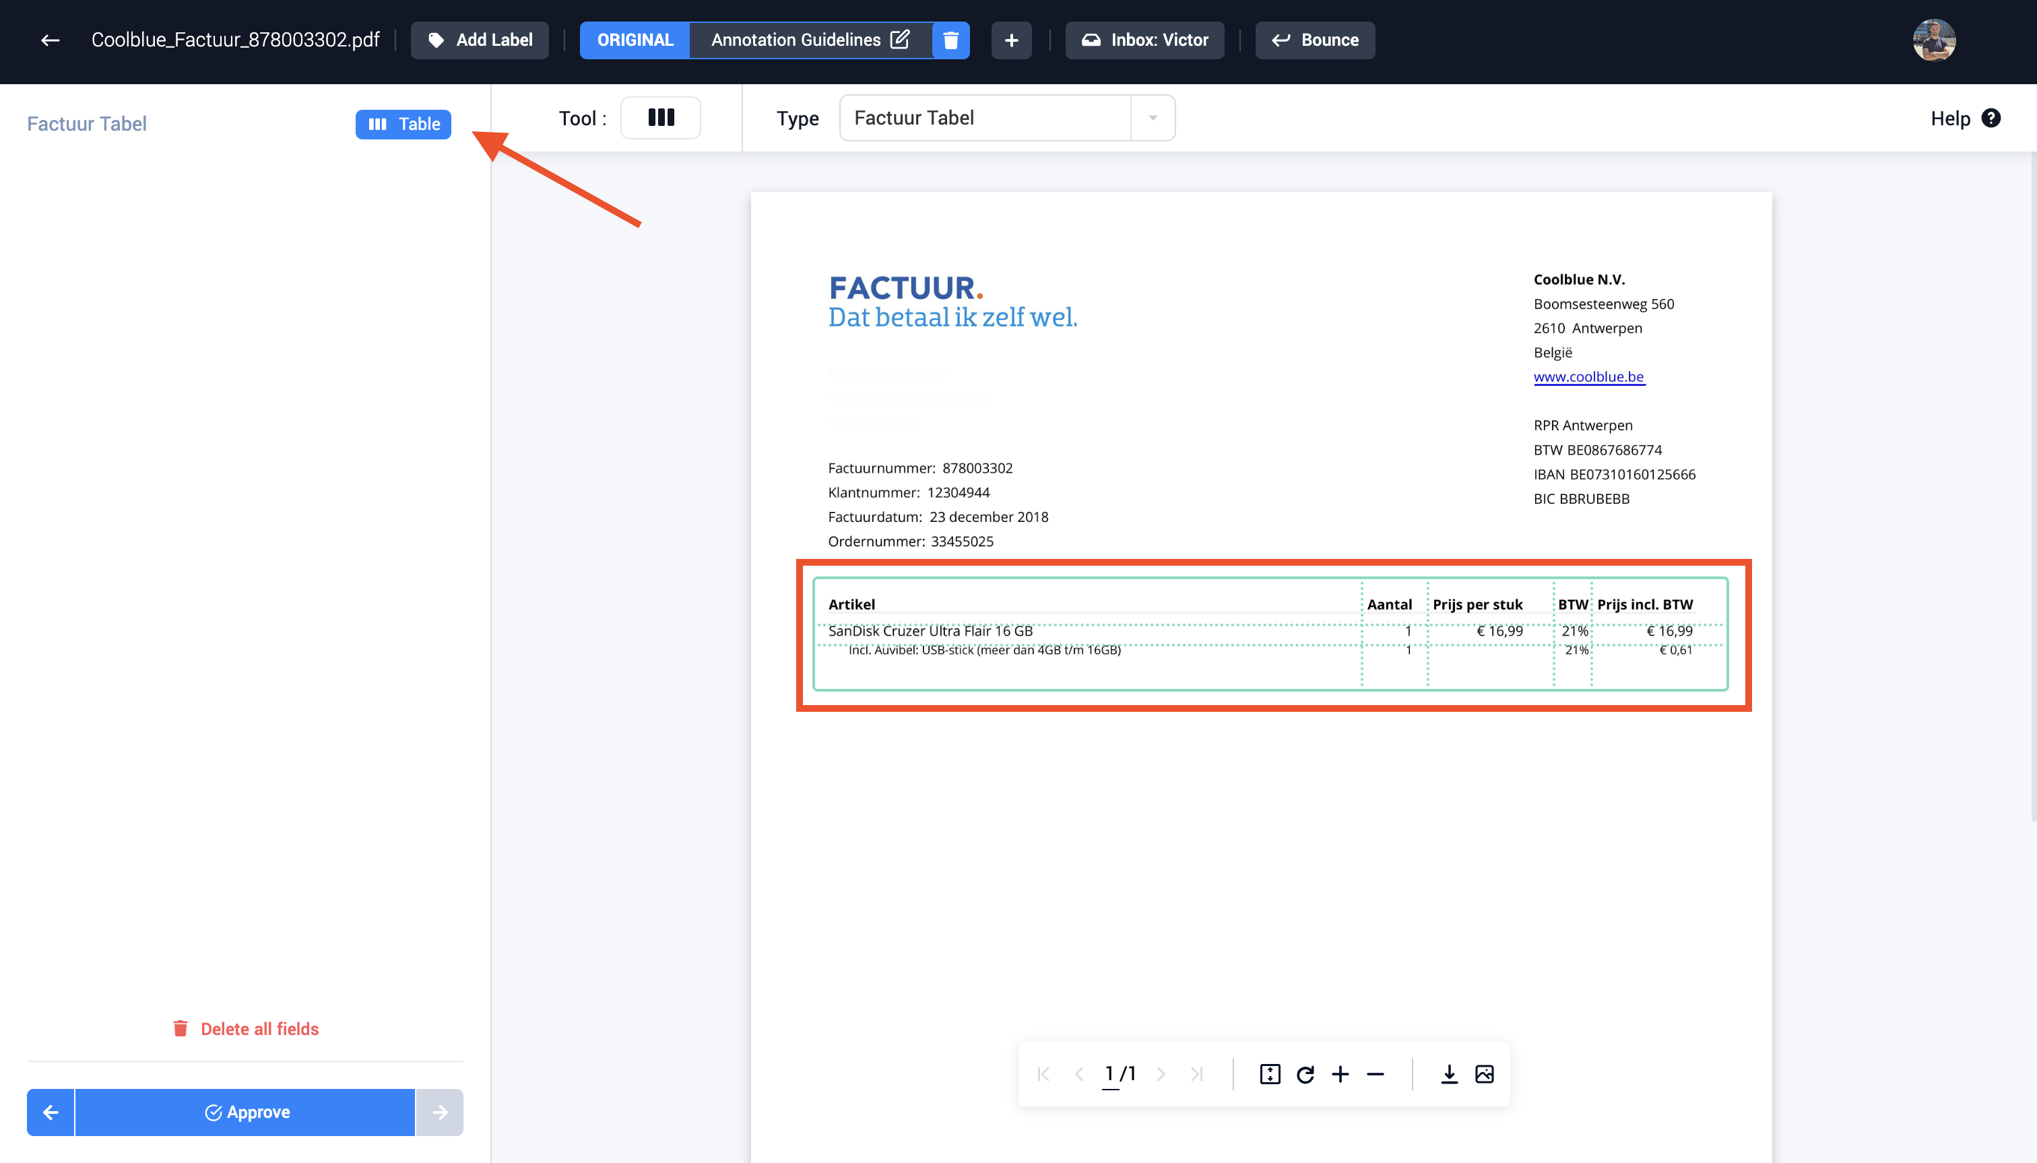Click the Incl. Auvibel USB-stick row text
Screen dimensions: 2037x1163
985,651
